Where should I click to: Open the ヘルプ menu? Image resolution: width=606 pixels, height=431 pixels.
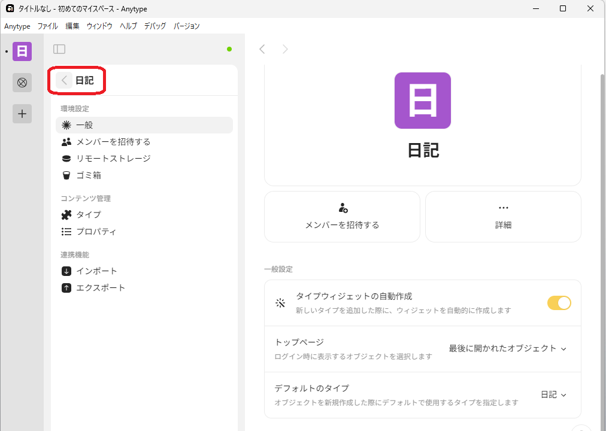128,26
